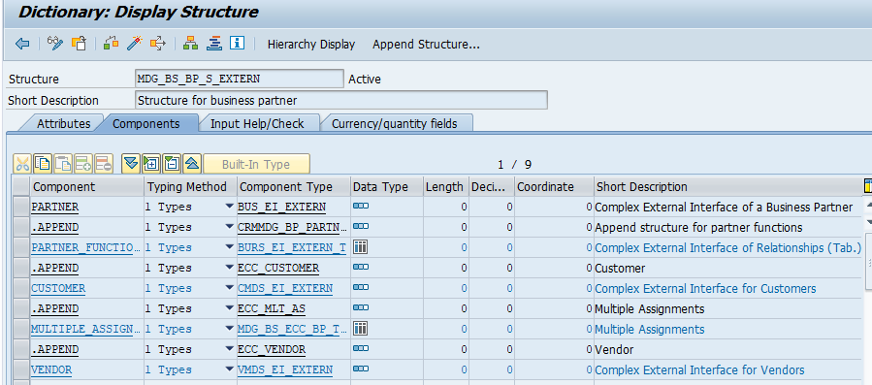
Task: Click the Short Description column header
Action: 727,187
